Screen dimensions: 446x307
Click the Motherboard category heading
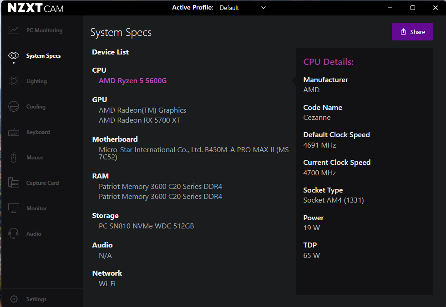click(115, 139)
